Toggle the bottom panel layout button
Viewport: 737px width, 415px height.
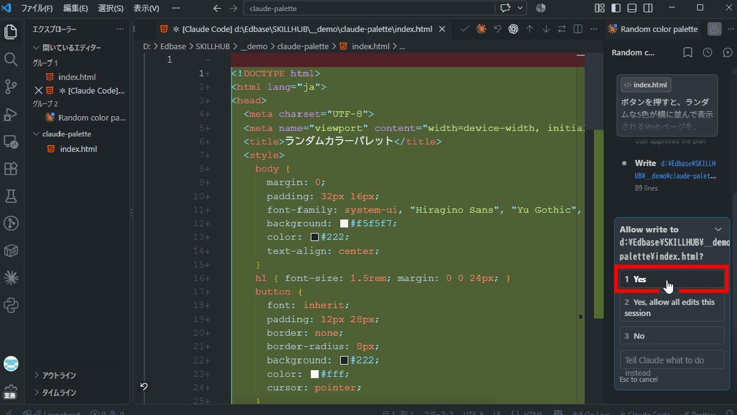click(x=631, y=8)
